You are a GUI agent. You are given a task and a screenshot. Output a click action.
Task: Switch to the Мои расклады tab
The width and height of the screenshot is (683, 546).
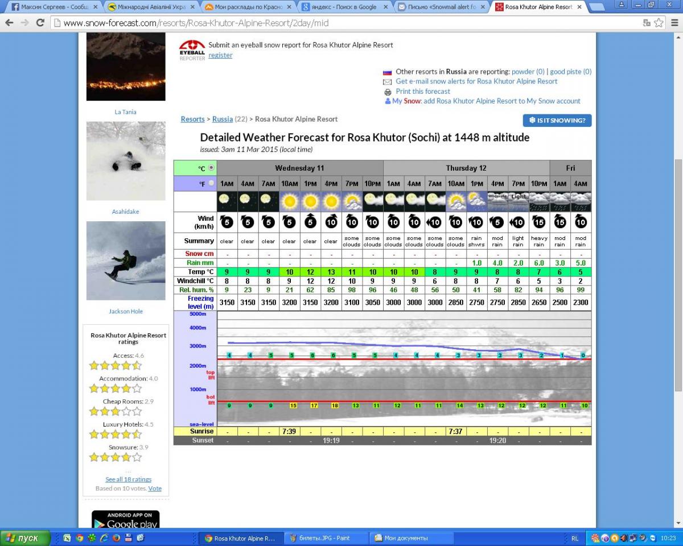[248, 7]
